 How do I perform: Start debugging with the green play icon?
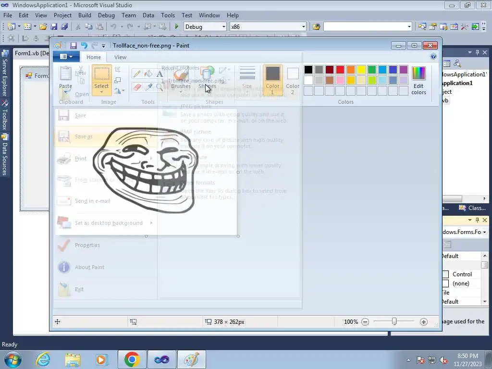pos(176,27)
